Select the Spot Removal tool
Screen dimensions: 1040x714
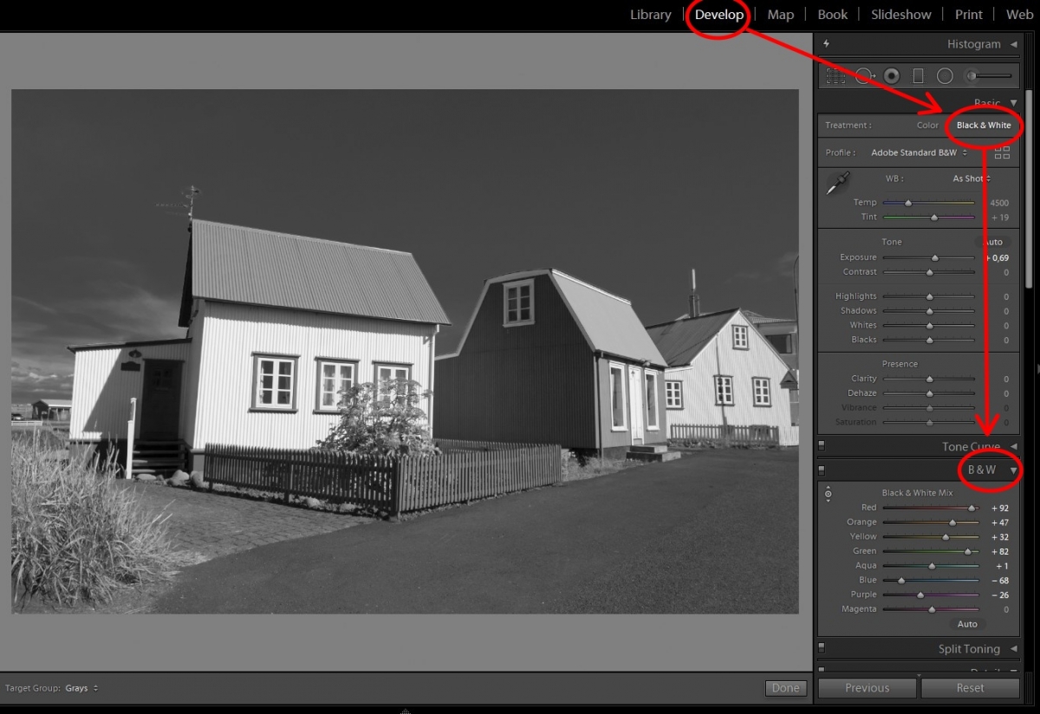pos(863,76)
